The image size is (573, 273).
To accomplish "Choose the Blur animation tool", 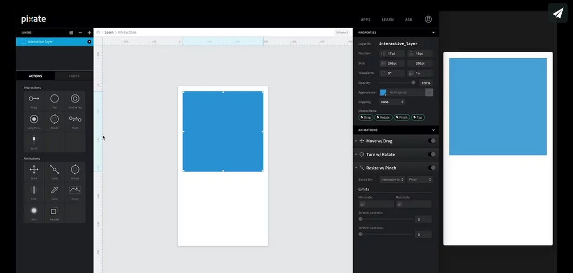I will [x=34, y=213].
